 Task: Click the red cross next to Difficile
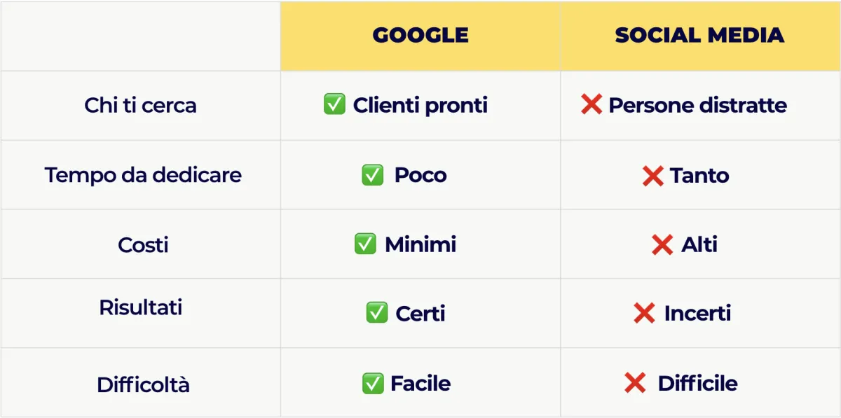coord(635,383)
